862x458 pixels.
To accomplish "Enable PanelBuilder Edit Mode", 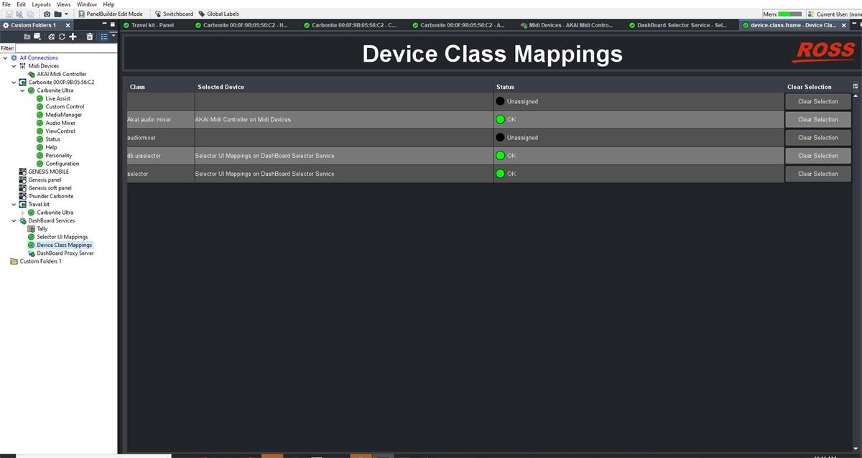I will pyautogui.click(x=110, y=14).
